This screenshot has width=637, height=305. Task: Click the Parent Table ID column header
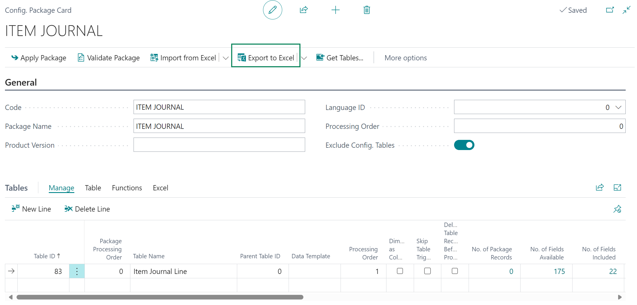260,256
